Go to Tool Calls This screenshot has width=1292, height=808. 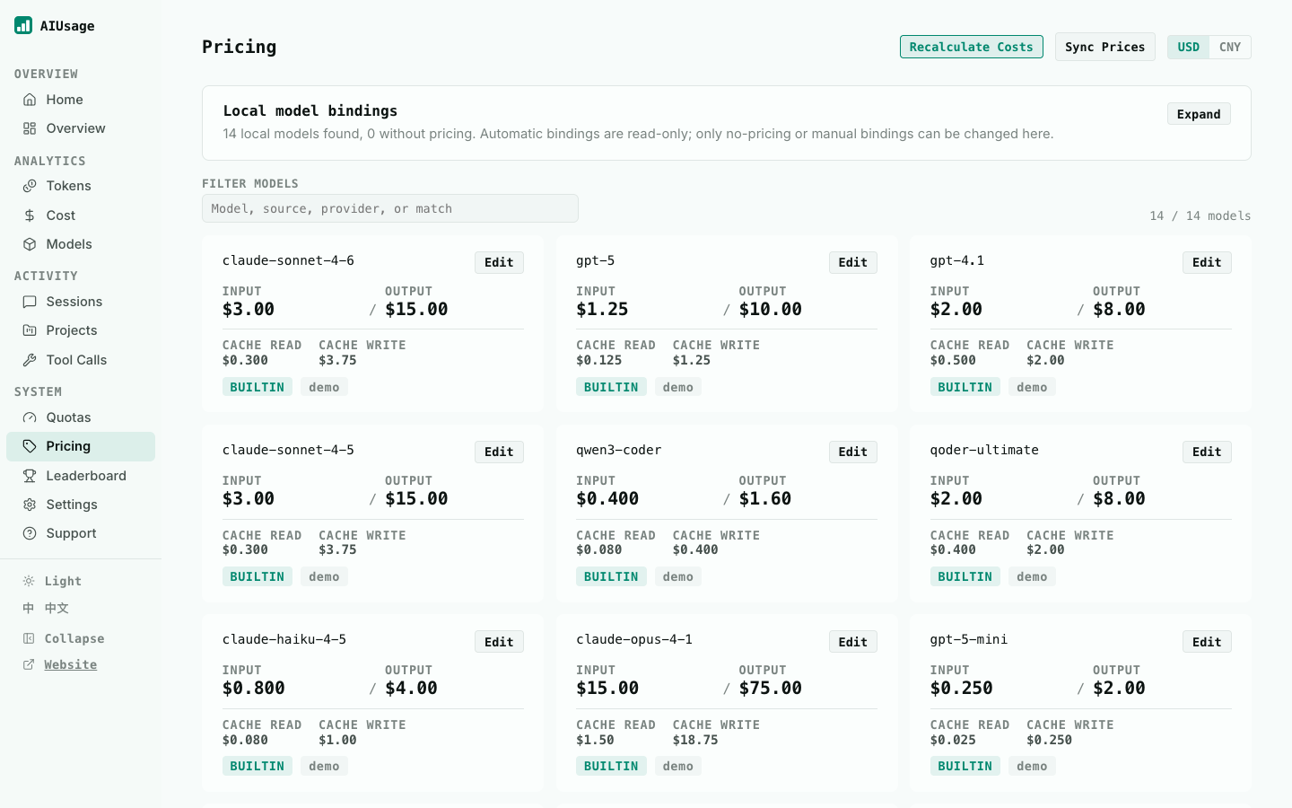pos(81,360)
